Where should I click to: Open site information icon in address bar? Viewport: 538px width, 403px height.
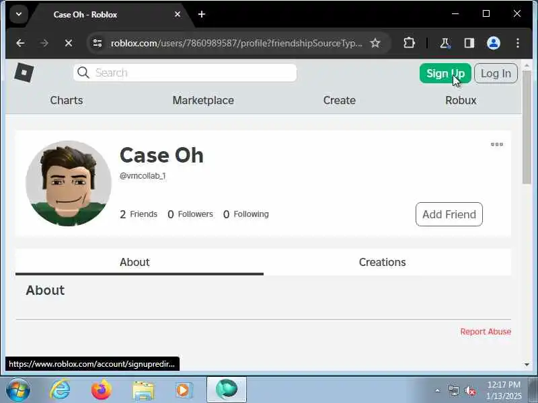click(98, 43)
